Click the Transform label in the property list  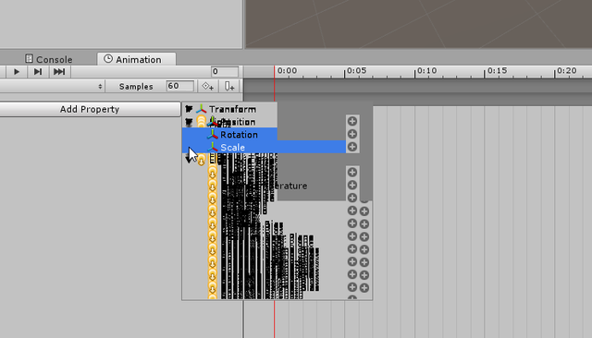pyautogui.click(x=232, y=109)
